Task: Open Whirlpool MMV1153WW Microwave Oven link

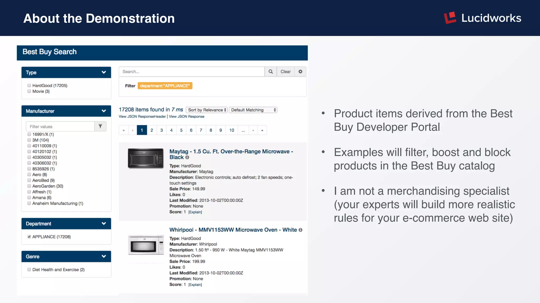Action: 233,230
